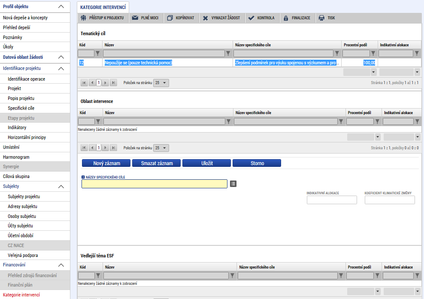Click filter icon for Procentní podíl in Oblast intervence
The width and height of the screenshot is (424, 299).
377,121
